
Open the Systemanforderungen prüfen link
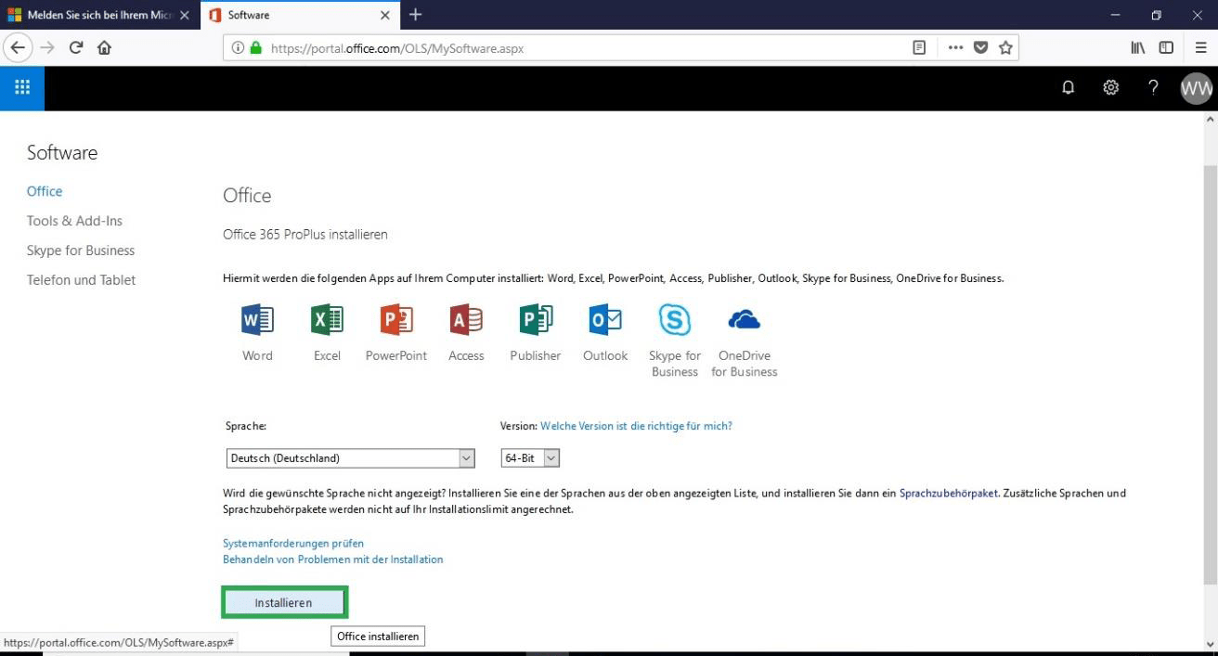point(293,543)
